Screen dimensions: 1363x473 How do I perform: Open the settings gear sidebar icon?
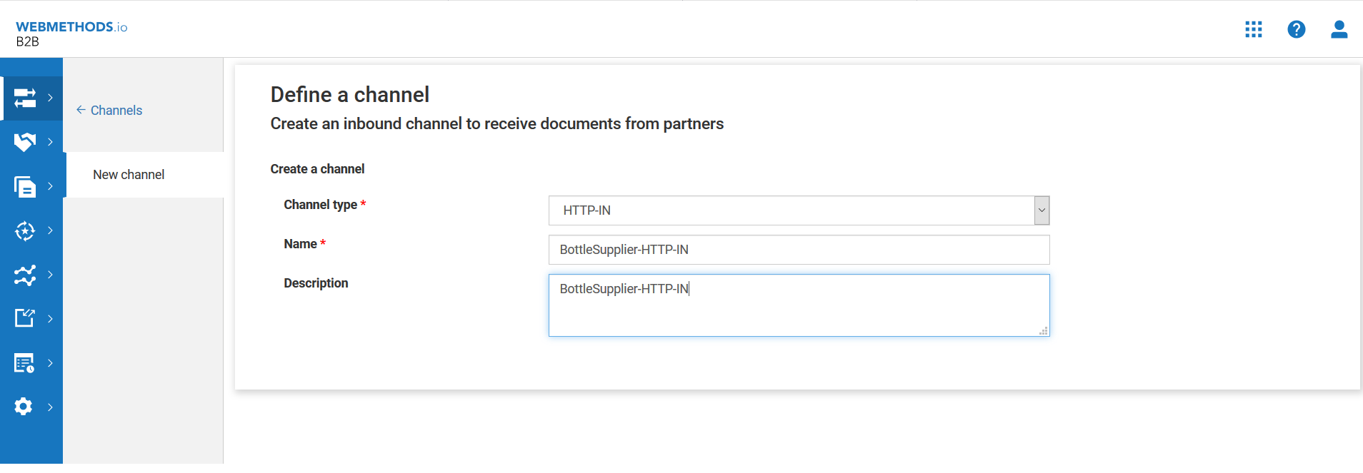pos(24,407)
